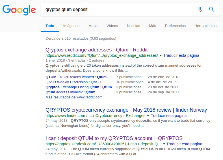Open the Vídeos tab

tap(112, 26)
